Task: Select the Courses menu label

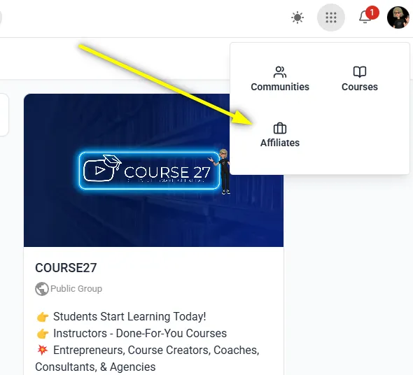Action: click(360, 87)
